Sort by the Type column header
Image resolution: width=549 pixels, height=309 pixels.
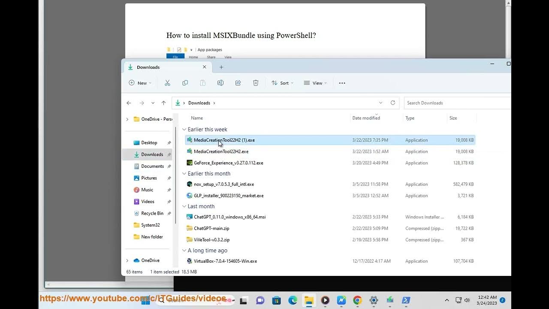click(410, 118)
